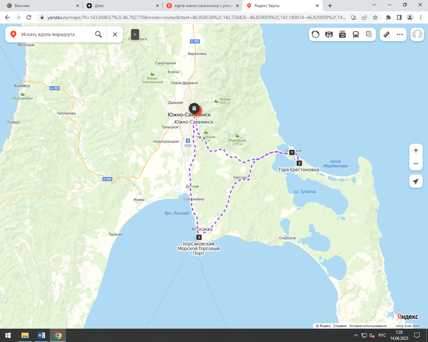Screen dimensions: 428x342
Task: Open the tab search dropdown chevron
Action: [x=374, y=5]
